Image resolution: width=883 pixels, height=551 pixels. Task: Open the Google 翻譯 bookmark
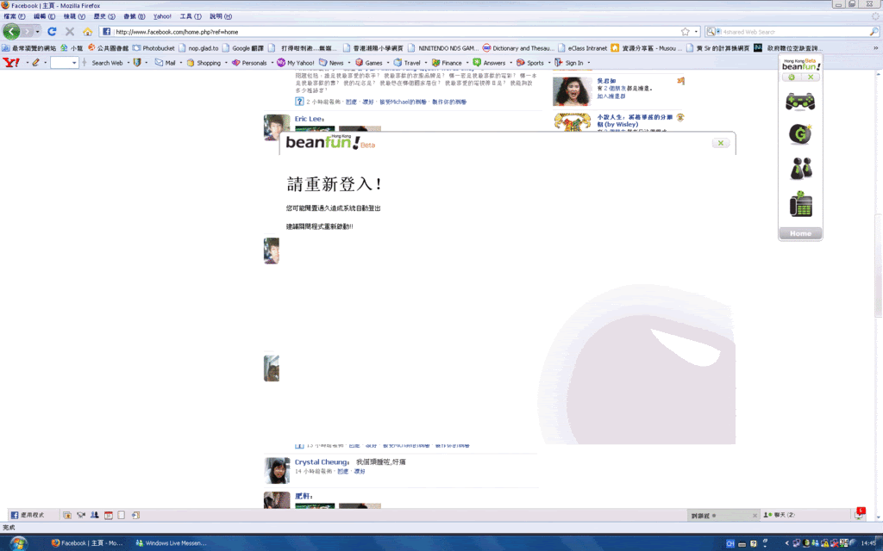pos(242,48)
